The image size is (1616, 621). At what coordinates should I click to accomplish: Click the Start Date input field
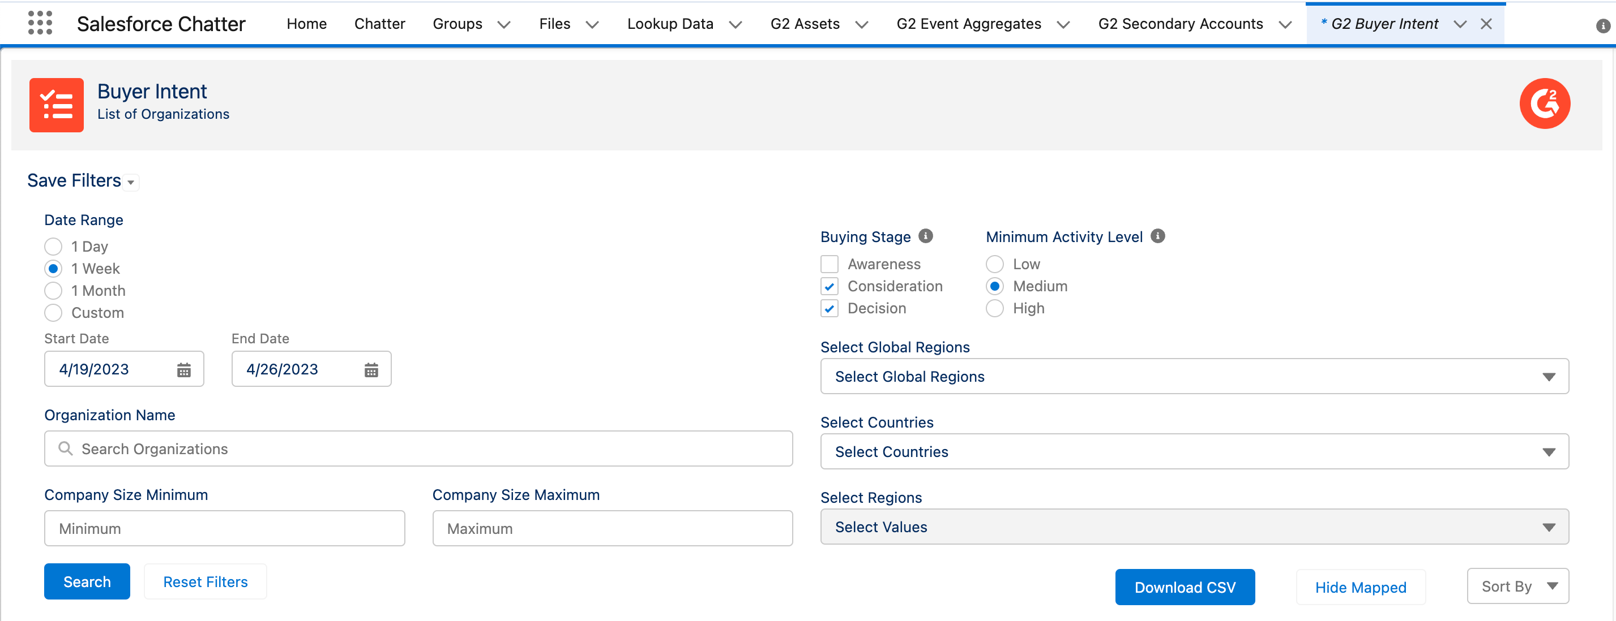(123, 369)
